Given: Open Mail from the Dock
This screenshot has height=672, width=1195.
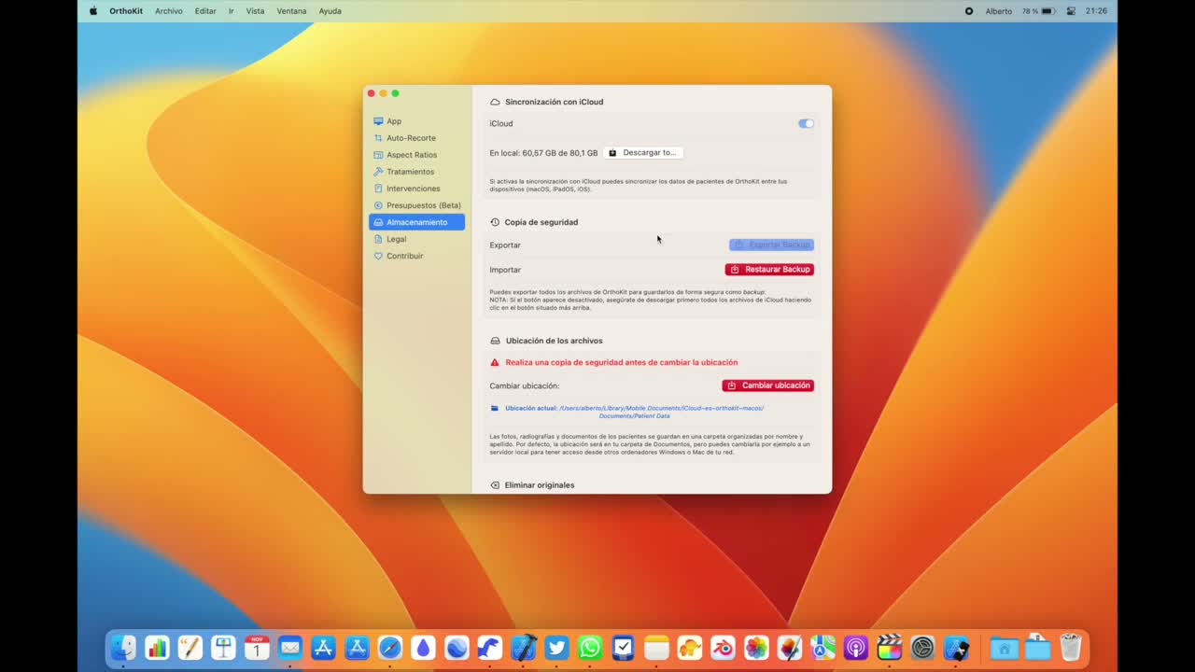Looking at the screenshot, I should pyautogui.click(x=290, y=647).
